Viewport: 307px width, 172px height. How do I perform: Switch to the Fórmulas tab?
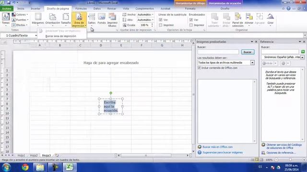pos(81,9)
